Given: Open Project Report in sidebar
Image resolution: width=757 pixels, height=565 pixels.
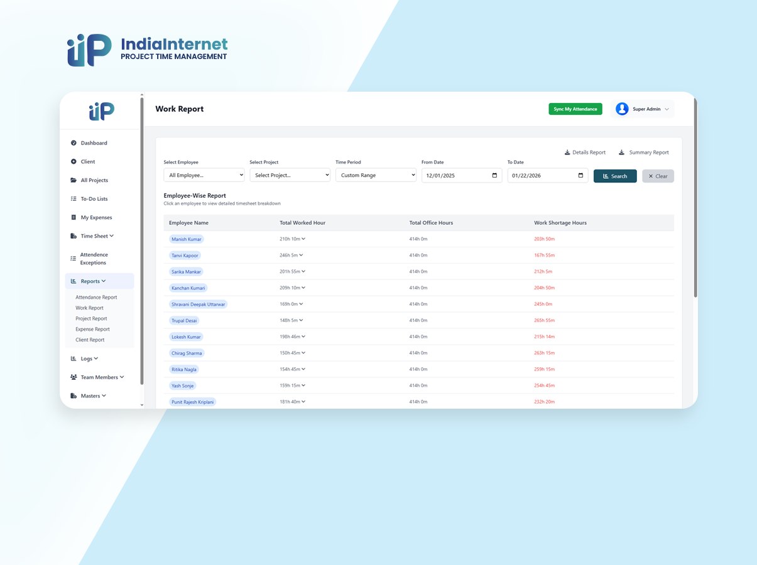Looking at the screenshot, I should click(x=91, y=319).
